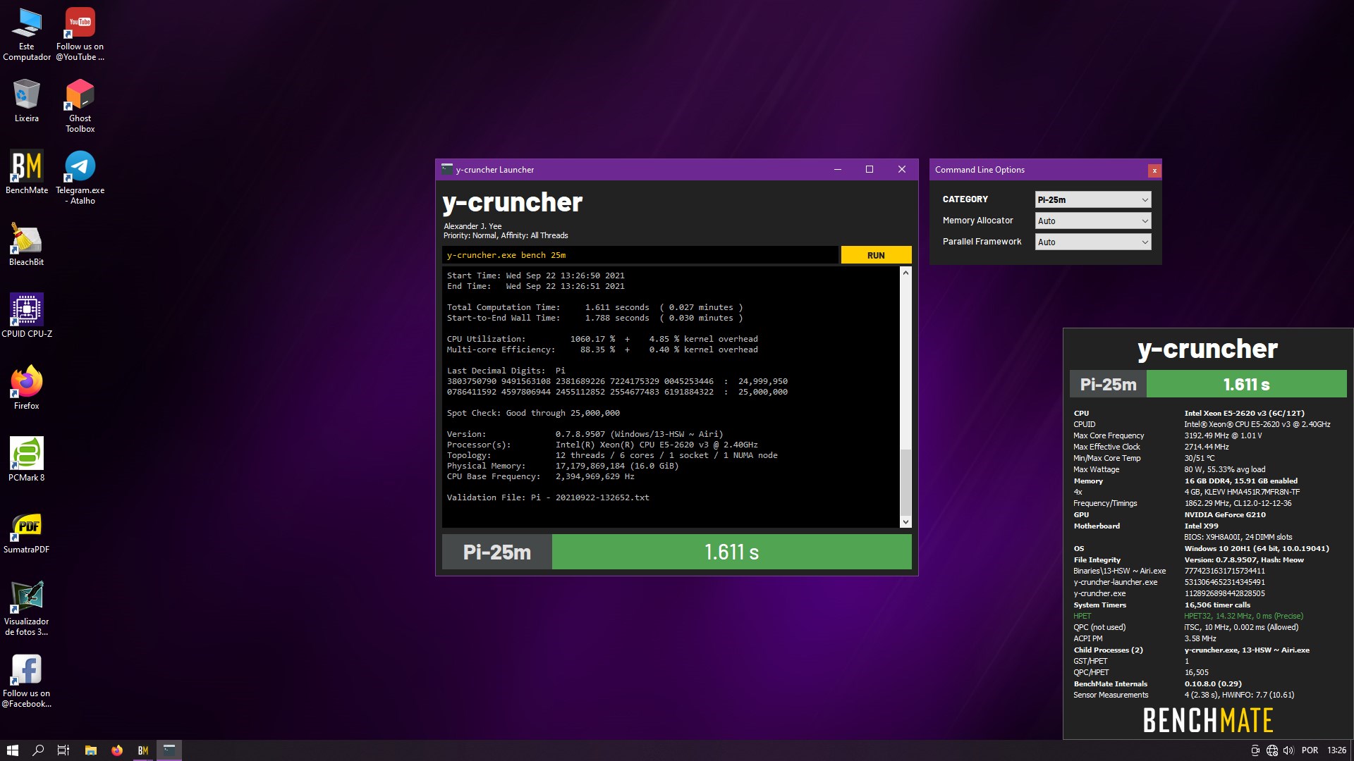Open taskbar search magnifier
Image resolution: width=1354 pixels, height=761 pixels.
pos(38,750)
